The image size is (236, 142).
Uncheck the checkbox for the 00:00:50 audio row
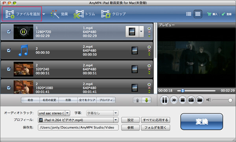pos(9,50)
